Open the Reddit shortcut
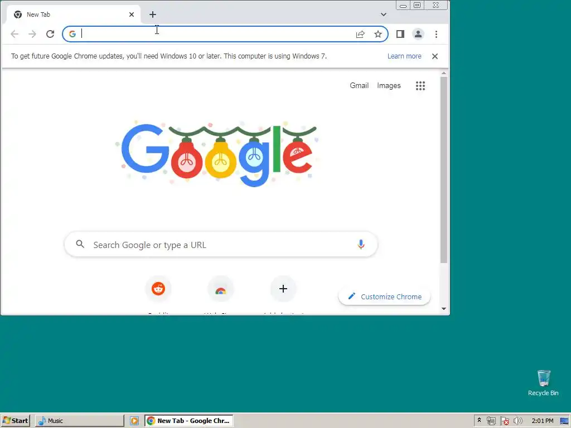Image resolution: width=571 pixels, height=428 pixels. click(x=158, y=289)
